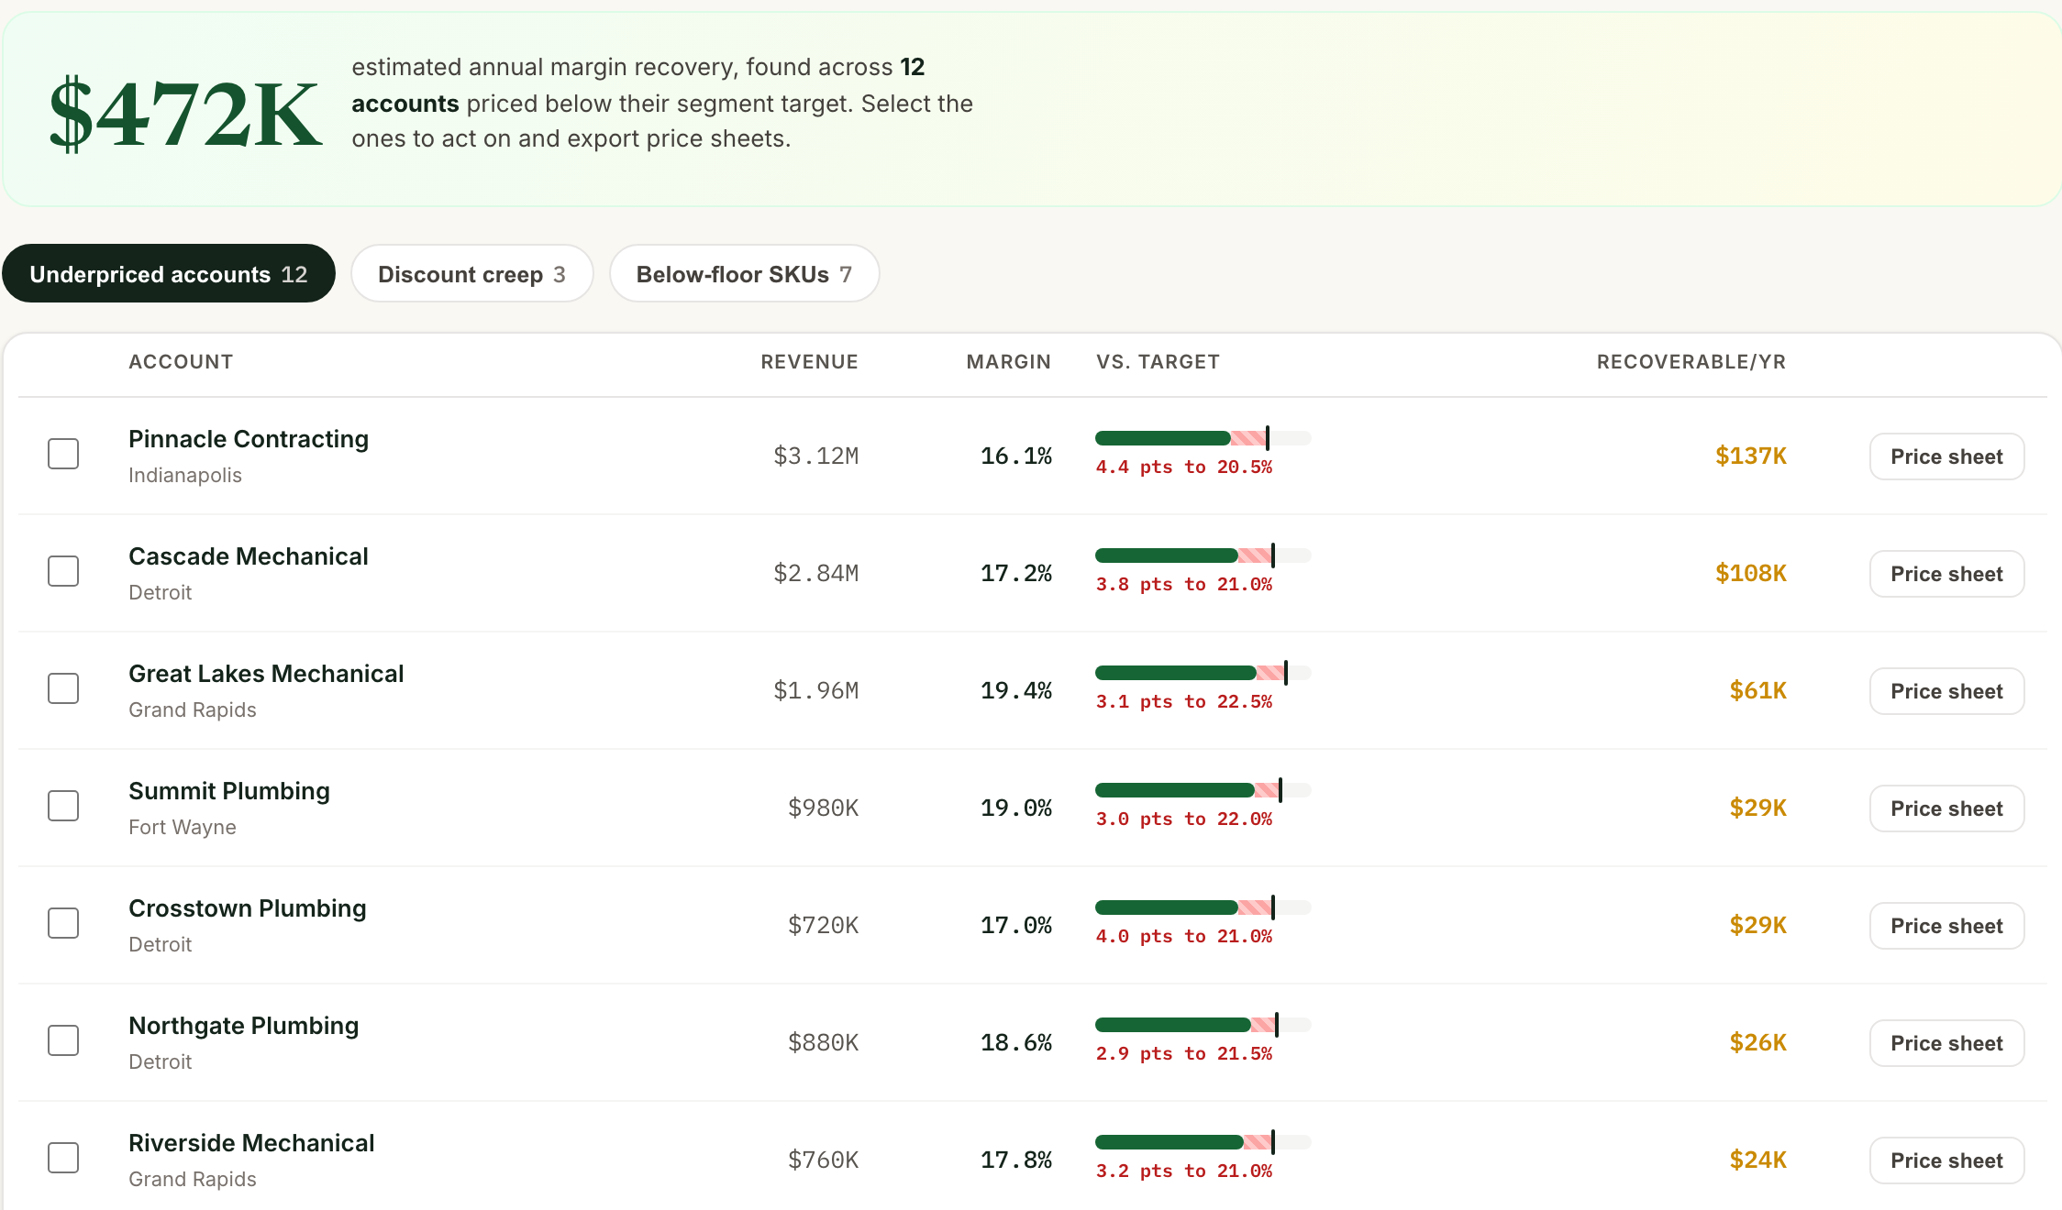
Task: Switch to the Discount creep tab
Action: 472,273
